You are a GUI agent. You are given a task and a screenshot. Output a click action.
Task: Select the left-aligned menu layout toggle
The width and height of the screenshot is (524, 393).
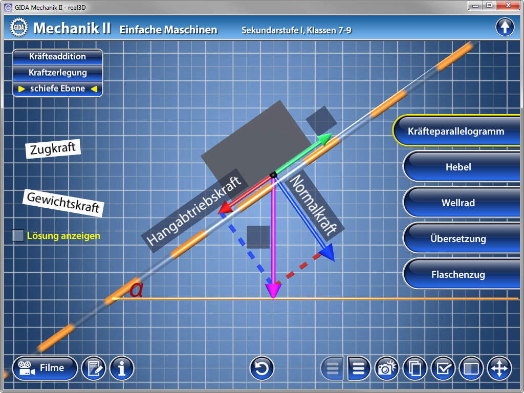pos(333,368)
